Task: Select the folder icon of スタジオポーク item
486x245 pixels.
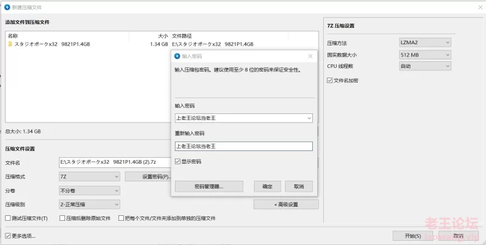Action: [10, 44]
